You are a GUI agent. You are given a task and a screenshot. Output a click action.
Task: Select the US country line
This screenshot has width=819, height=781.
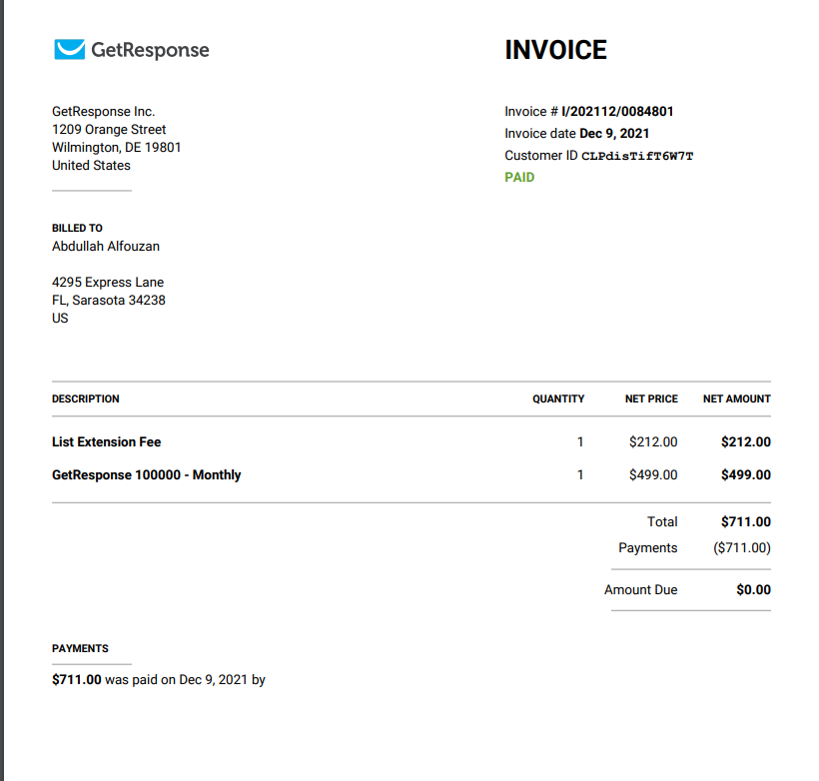click(x=60, y=319)
